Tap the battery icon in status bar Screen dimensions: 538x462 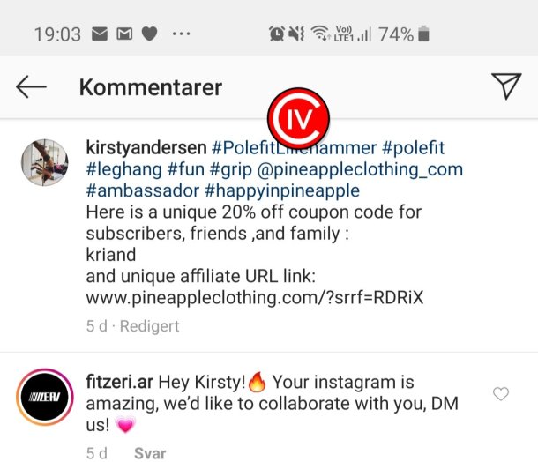[x=423, y=34]
